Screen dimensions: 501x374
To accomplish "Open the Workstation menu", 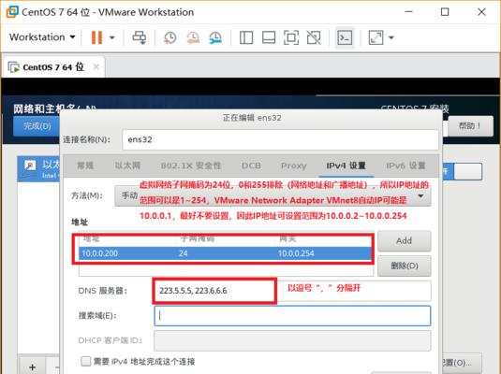I will 42,37.
